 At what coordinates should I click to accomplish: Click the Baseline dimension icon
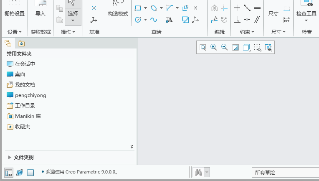point(287,8)
